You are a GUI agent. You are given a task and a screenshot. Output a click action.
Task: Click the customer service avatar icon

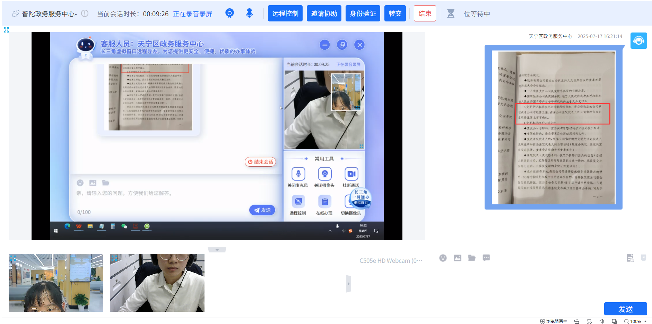638,41
